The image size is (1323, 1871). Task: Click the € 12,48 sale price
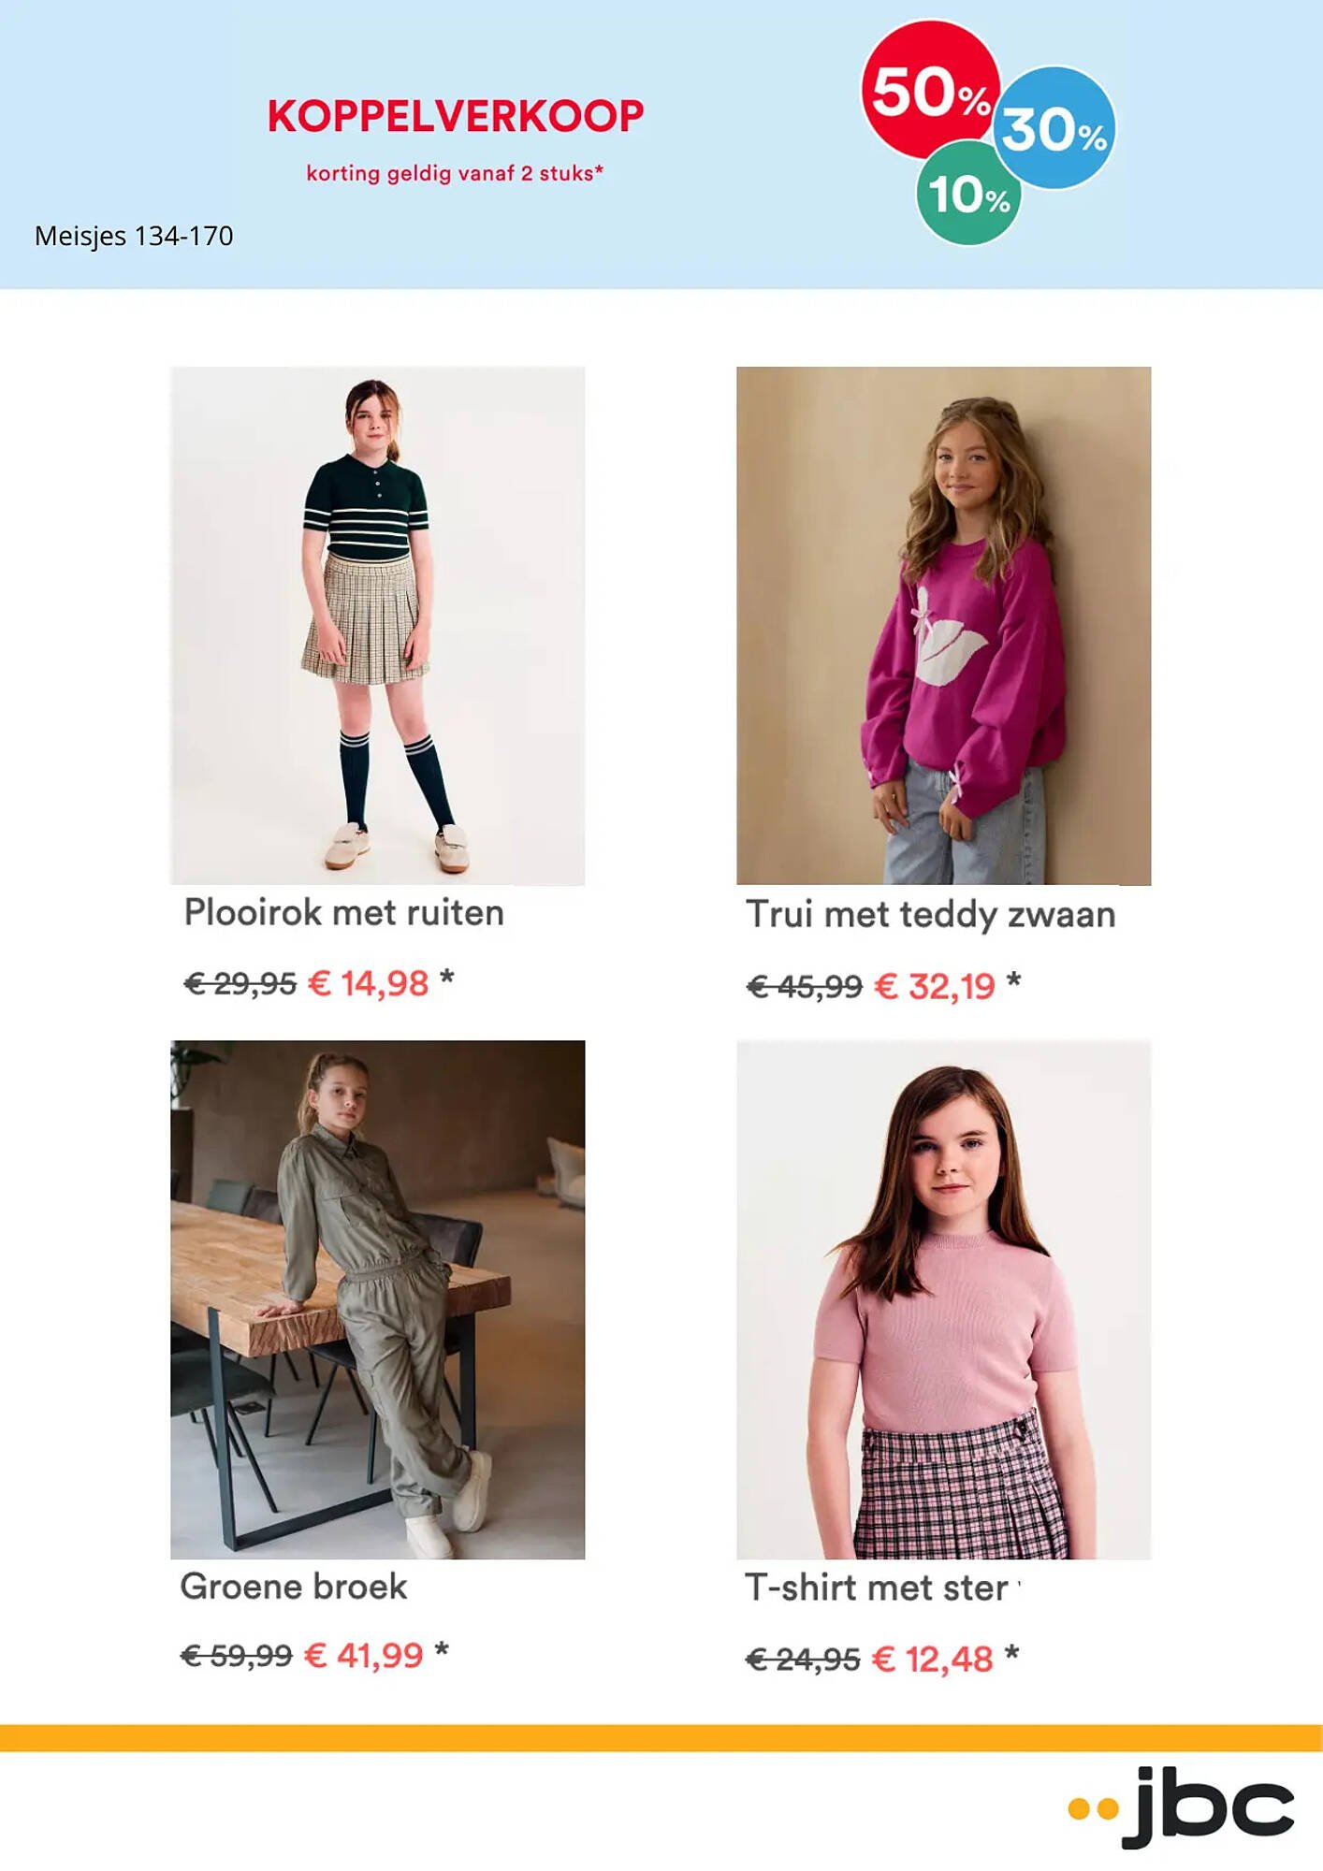click(x=933, y=1660)
